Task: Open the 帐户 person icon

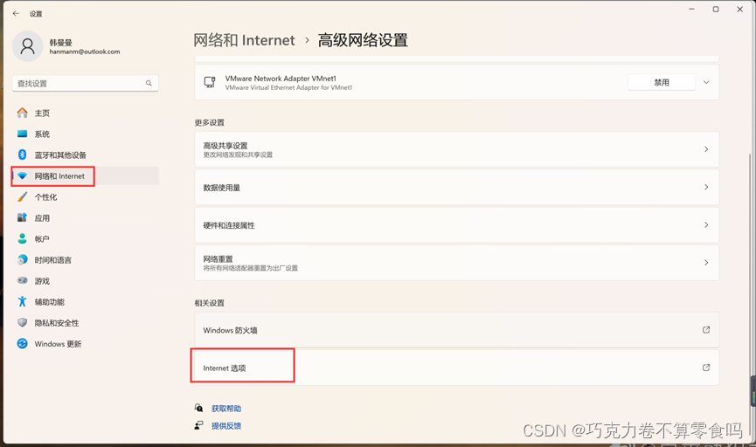Action: pyautogui.click(x=22, y=238)
